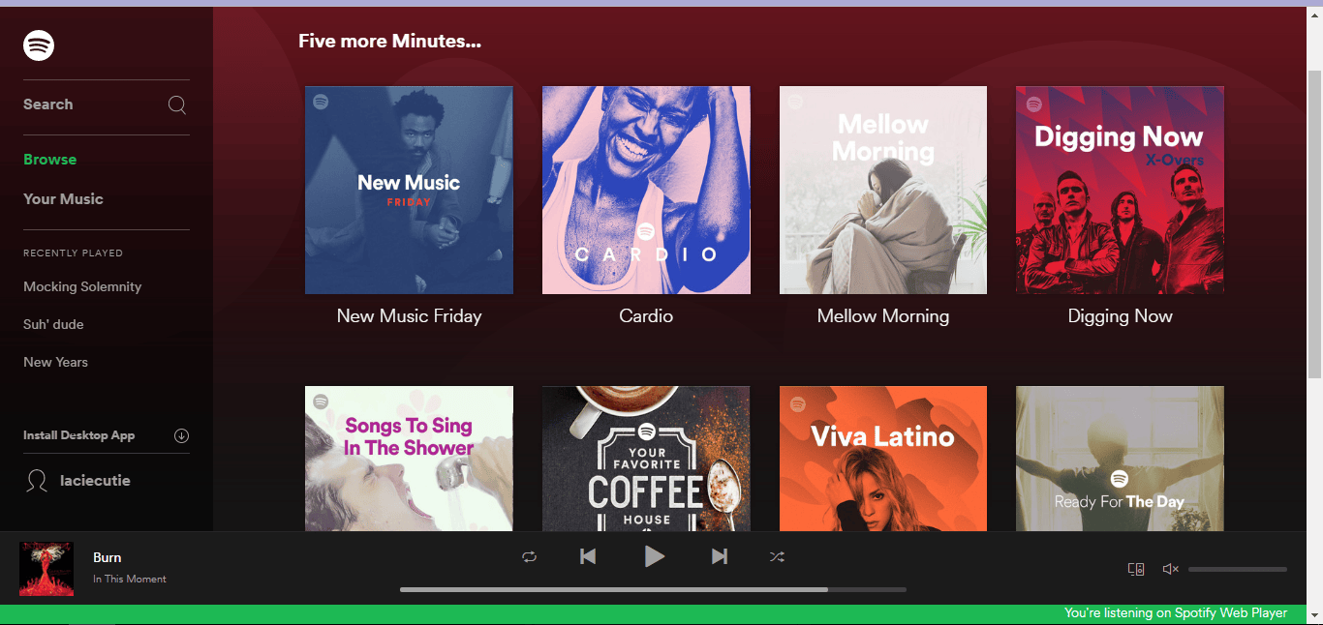Open Viva Latino playlist cover
Viewport: 1323px width, 625px height.
(883, 459)
